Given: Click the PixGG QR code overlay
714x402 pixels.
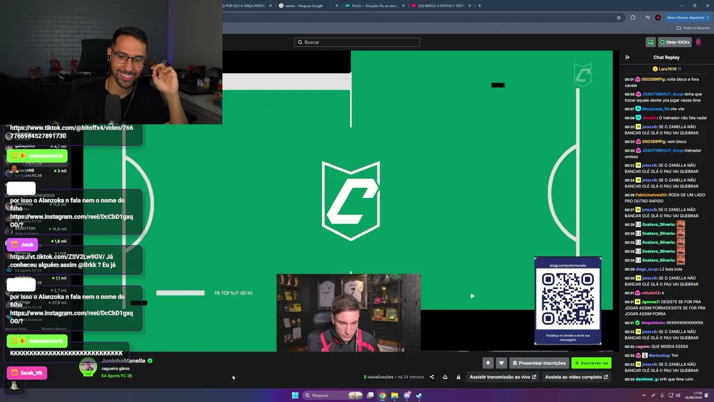Looking at the screenshot, I should click(568, 301).
